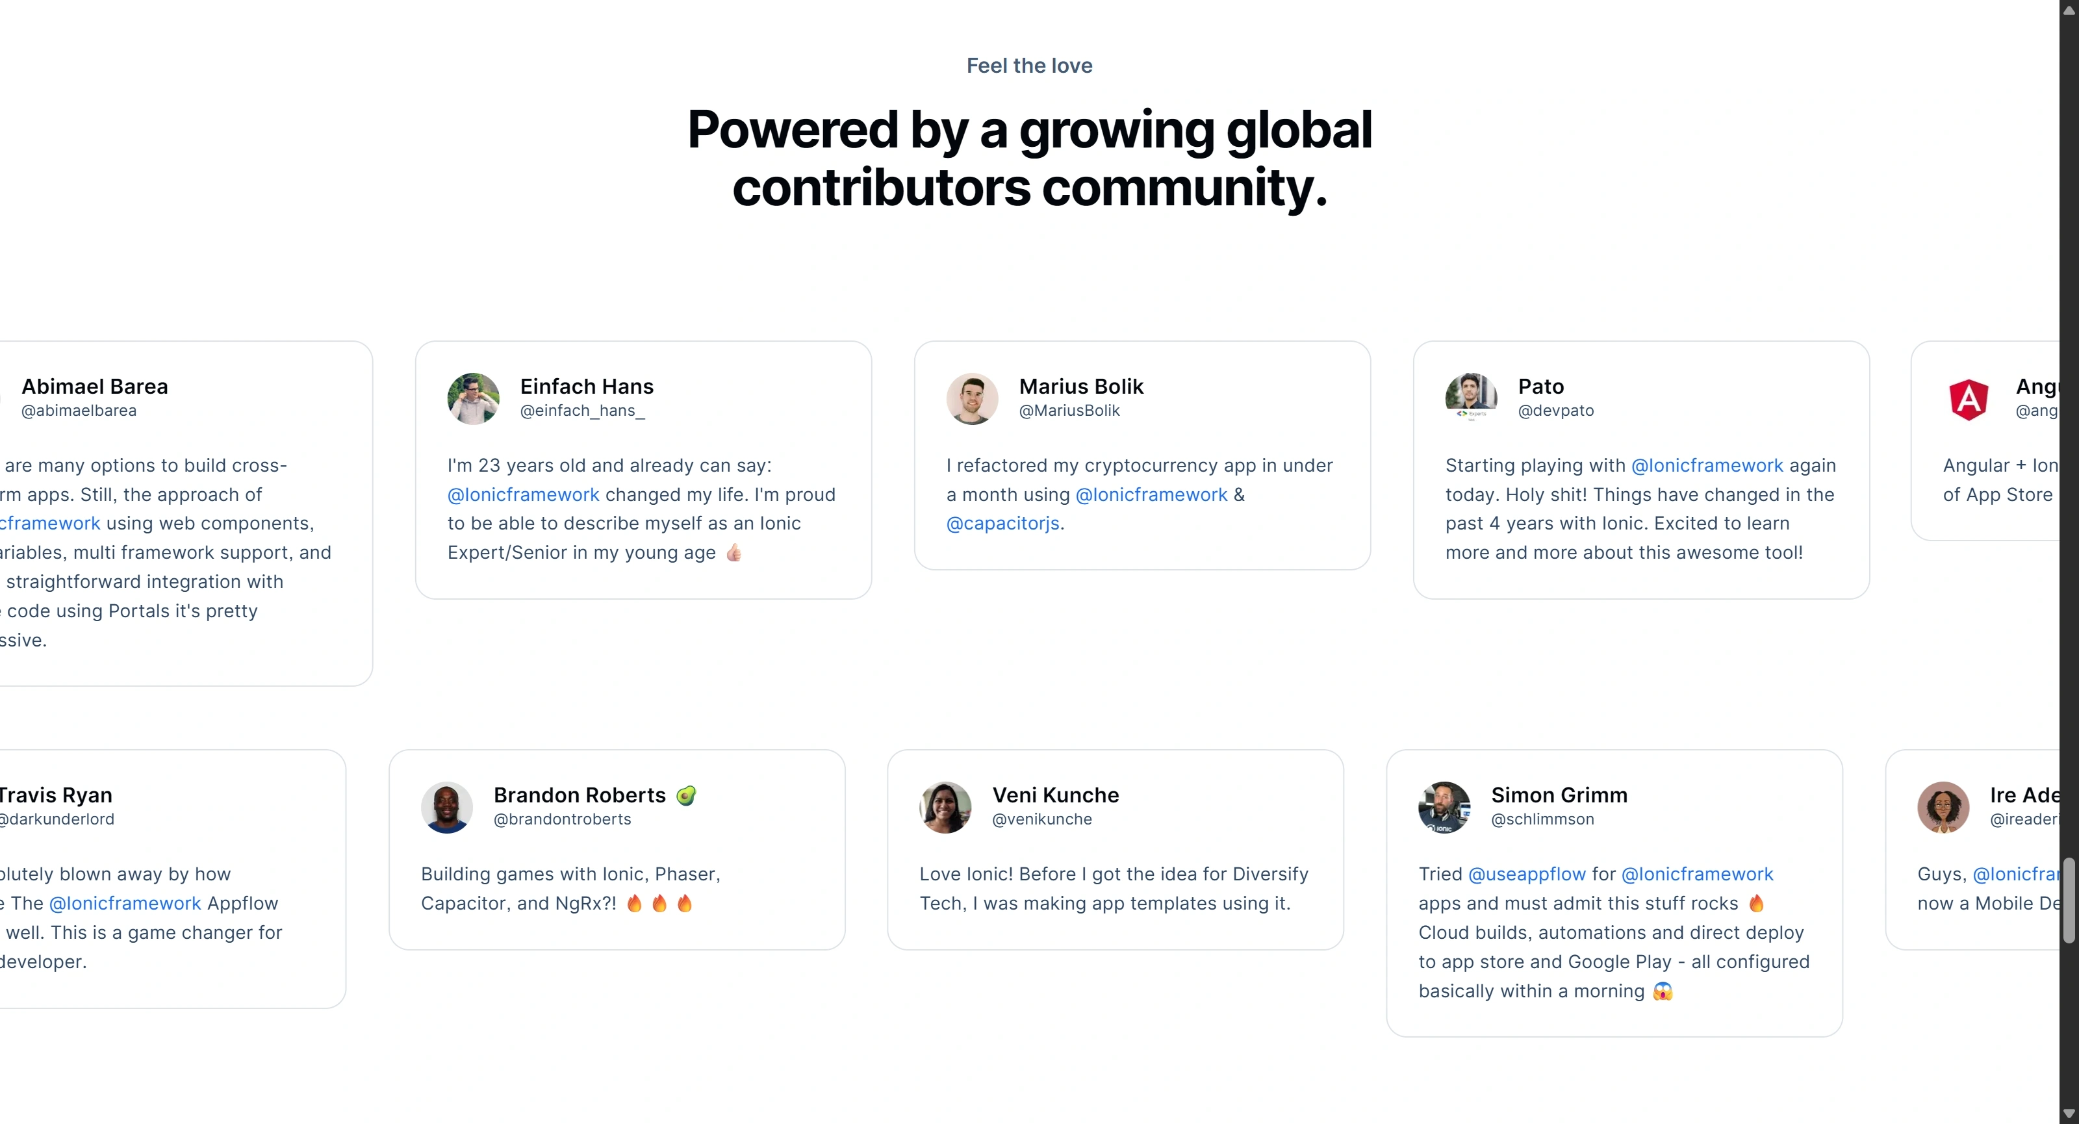Open the @capacitorjs mention link
Image resolution: width=2079 pixels, height=1124 pixels.
pos(1002,524)
